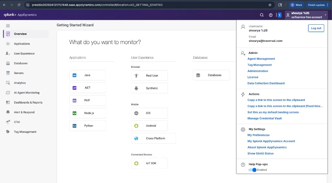Click the Python icon
This screenshot has height=183, width=332.
[x=75, y=126]
